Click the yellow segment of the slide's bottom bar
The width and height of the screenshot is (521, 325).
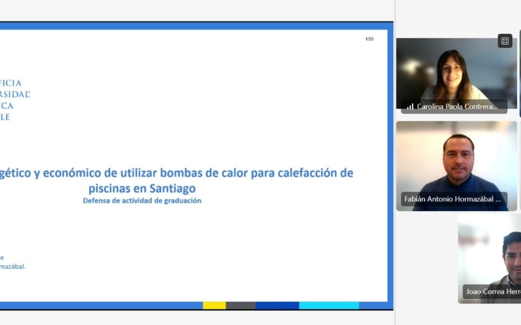pos(214,305)
